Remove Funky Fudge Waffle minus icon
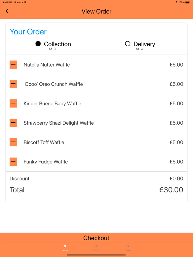This screenshot has height=257, width=193. pos(13,162)
